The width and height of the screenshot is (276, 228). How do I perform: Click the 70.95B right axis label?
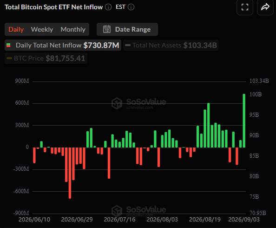(x=258, y=213)
